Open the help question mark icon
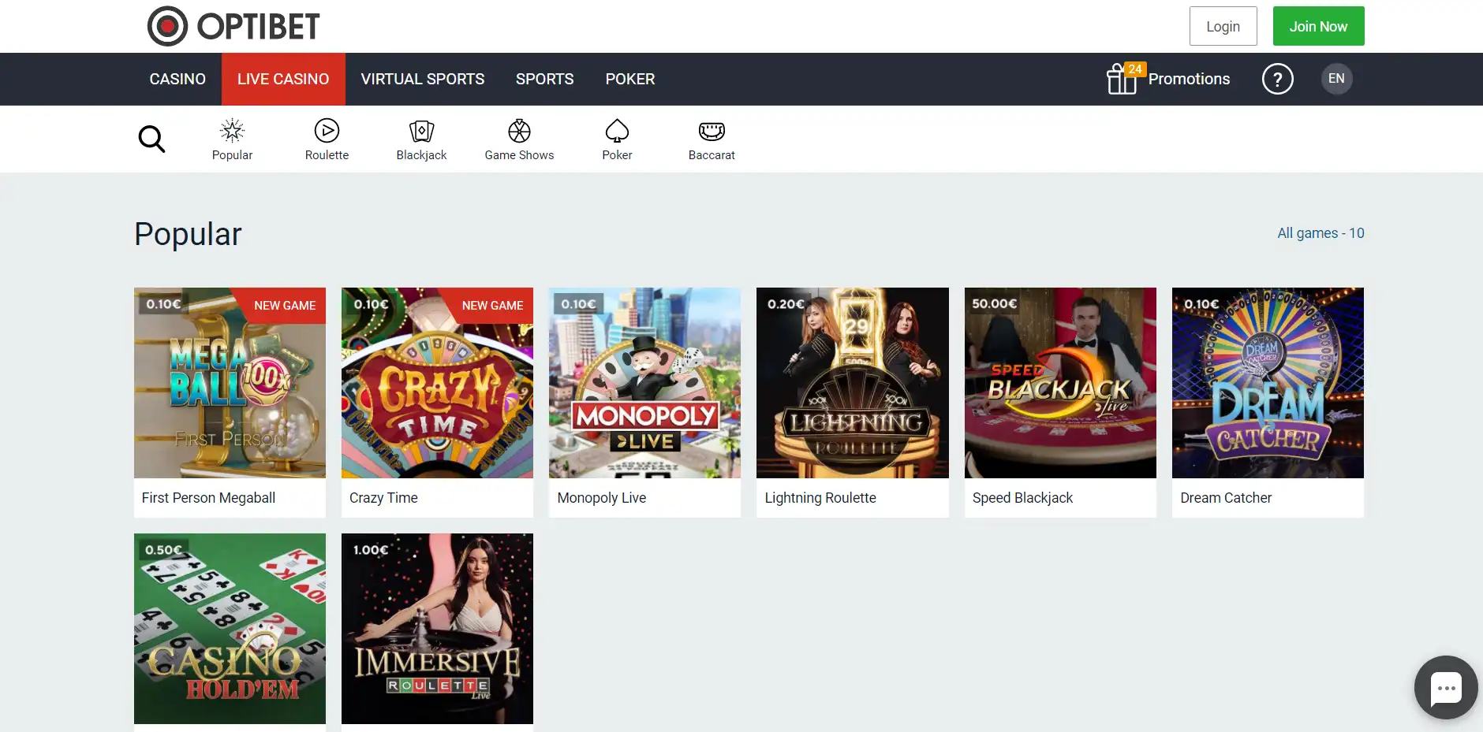The image size is (1483, 732). coord(1277,79)
